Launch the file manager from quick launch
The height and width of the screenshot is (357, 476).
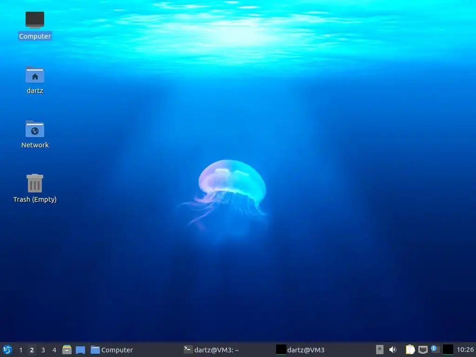[67, 350]
